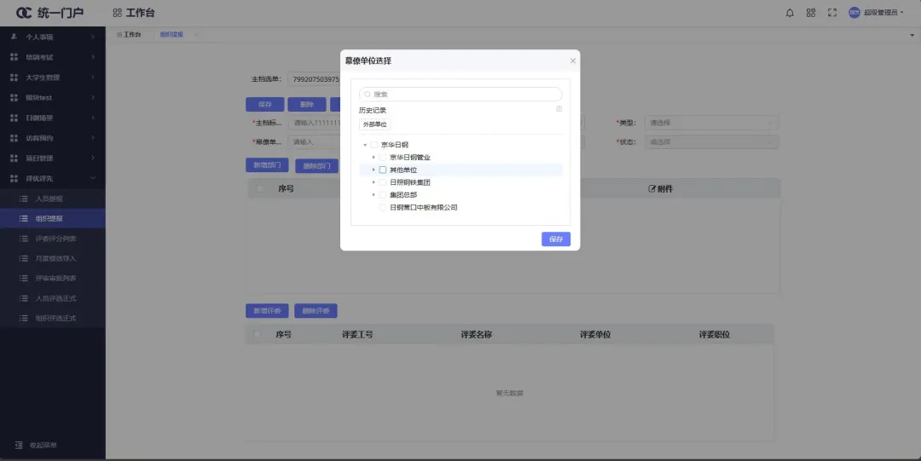This screenshot has height=461, width=921.
Task: Expand the 集团总部 tree node
Action: tap(373, 195)
